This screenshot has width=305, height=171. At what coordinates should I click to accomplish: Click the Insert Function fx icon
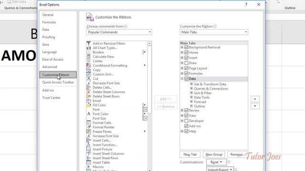pyautogui.click(x=89, y=145)
